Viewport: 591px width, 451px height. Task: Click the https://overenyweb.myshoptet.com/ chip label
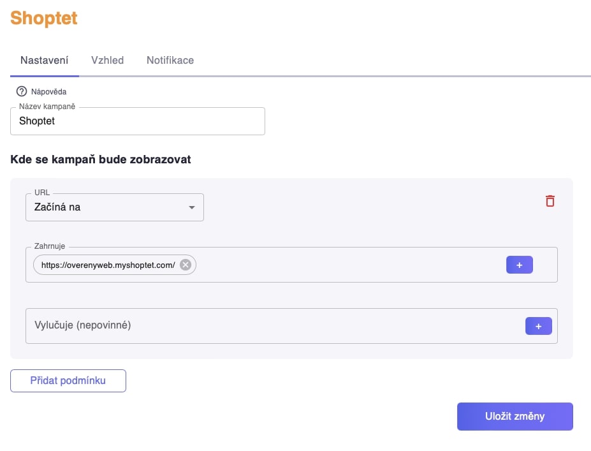(108, 265)
